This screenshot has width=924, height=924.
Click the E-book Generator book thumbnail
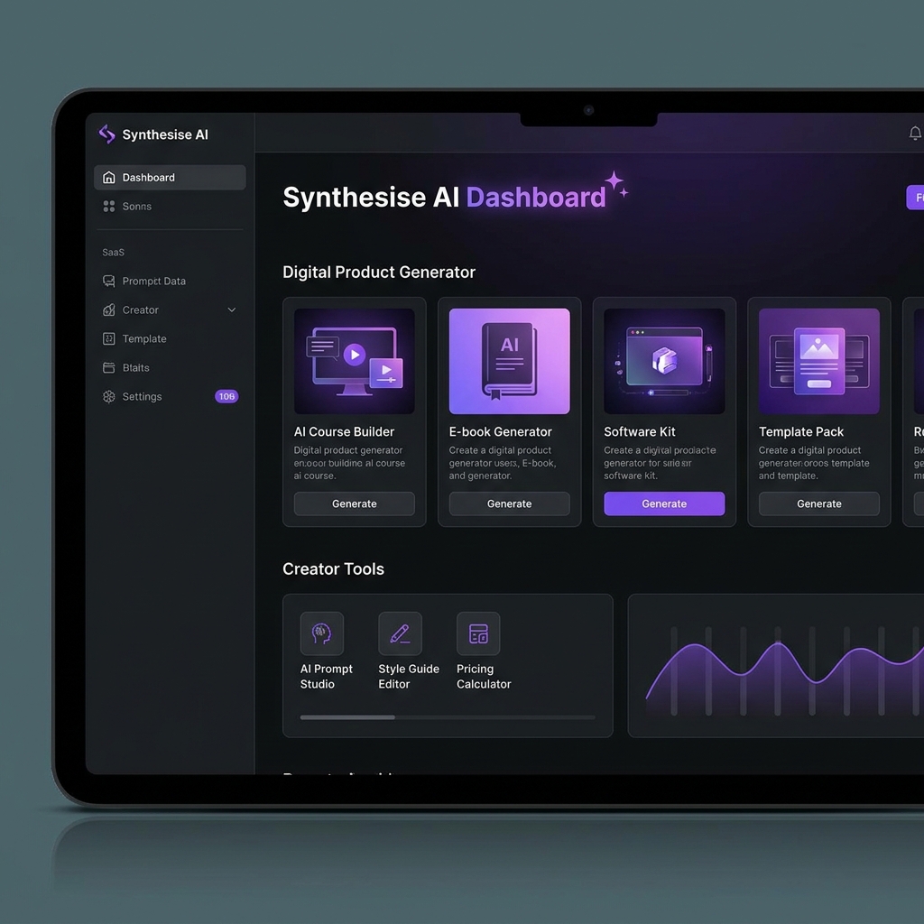click(x=509, y=361)
